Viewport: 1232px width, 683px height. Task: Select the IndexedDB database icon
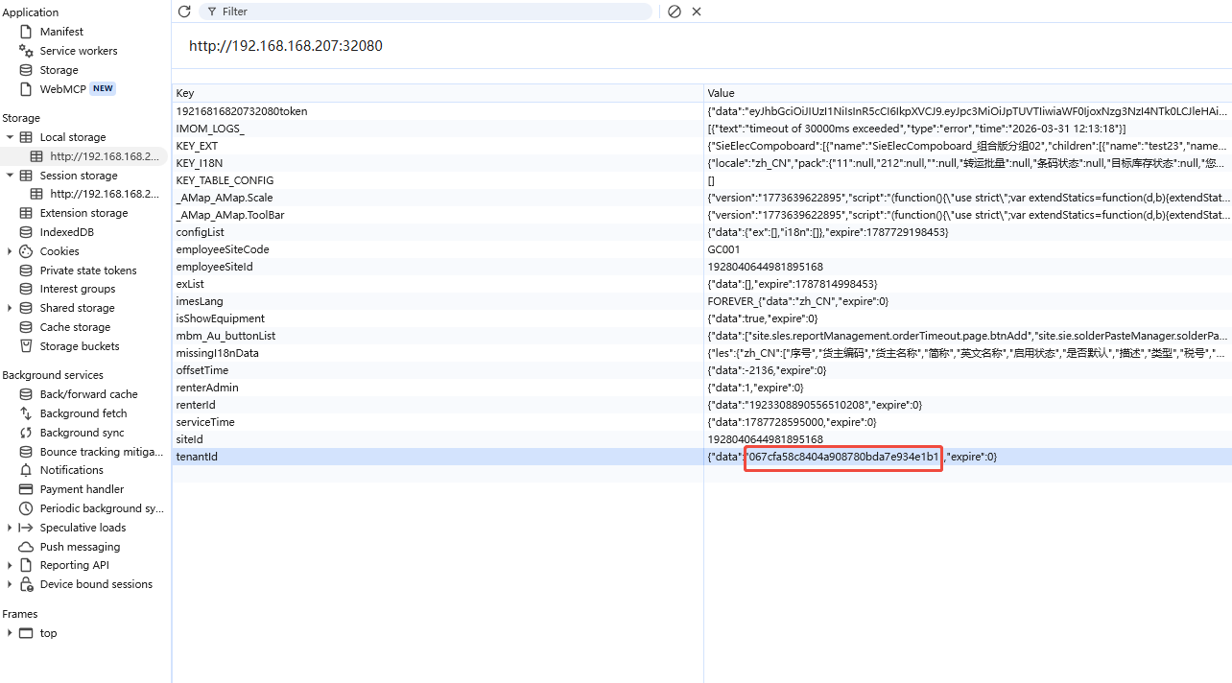pyautogui.click(x=26, y=232)
